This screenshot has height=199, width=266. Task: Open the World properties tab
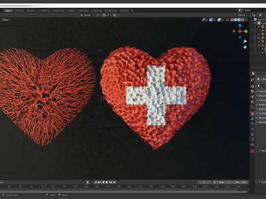(x=253, y=107)
